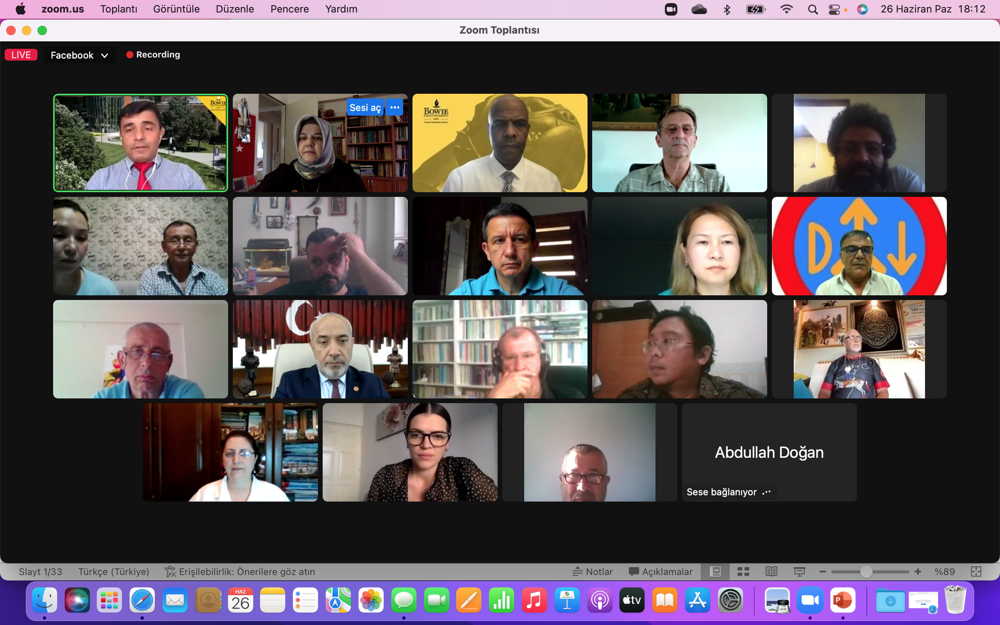Toggle the Açıklamalar comments pane
The image size is (1000, 625).
click(x=660, y=571)
